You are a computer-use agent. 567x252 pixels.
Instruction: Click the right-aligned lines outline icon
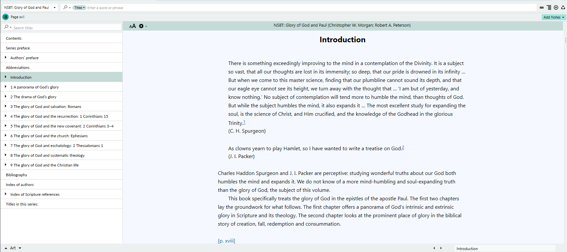coord(549,7)
